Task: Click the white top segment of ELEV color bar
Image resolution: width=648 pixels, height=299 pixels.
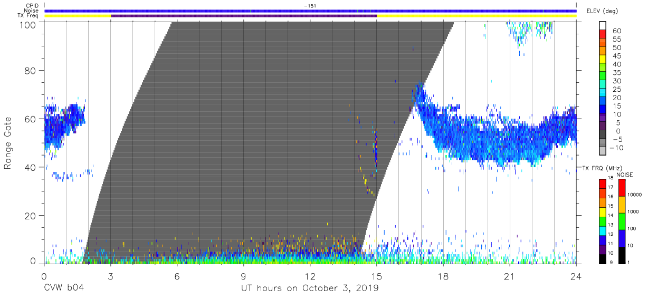Action: pyautogui.click(x=603, y=24)
